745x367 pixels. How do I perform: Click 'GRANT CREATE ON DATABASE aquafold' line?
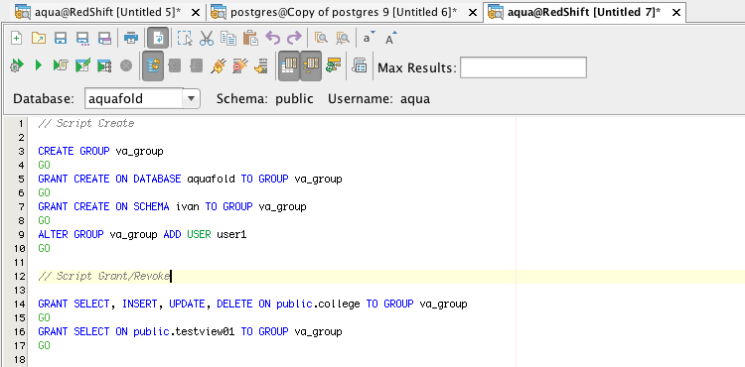(x=190, y=179)
